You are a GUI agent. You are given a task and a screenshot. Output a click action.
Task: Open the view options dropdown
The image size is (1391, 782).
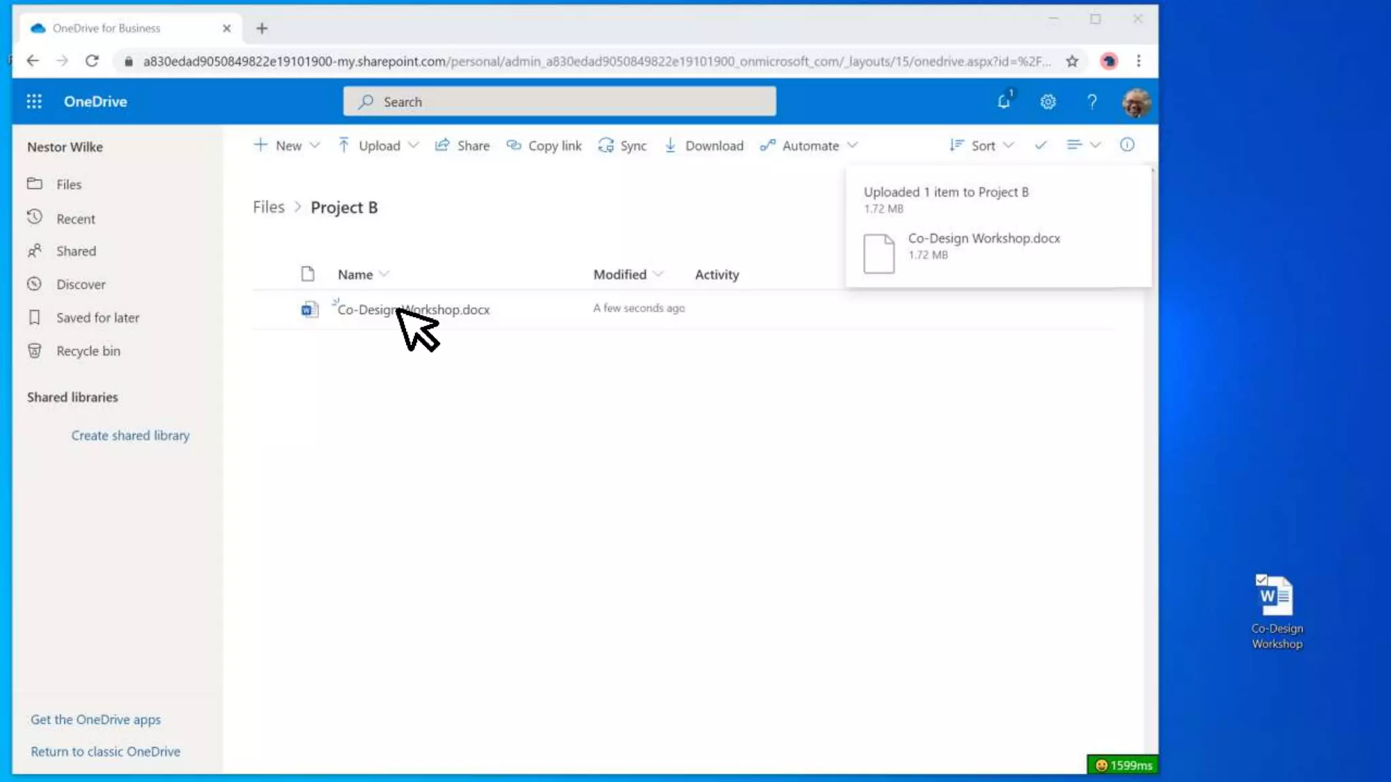pyautogui.click(x=1083, y=145)
